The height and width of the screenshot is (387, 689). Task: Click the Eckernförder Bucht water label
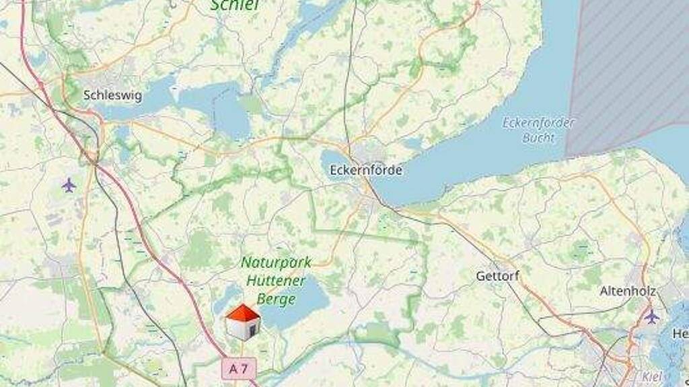538,130
